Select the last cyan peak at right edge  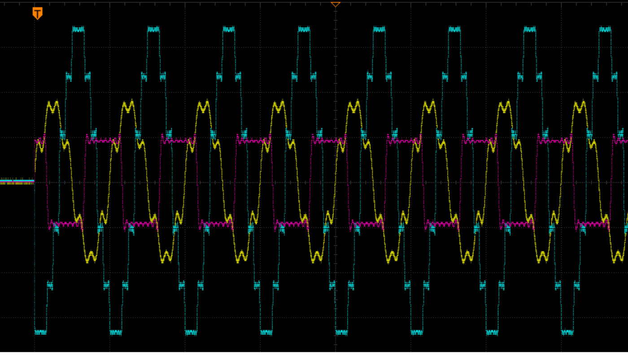pyautogui.click(x=605, y=30)
